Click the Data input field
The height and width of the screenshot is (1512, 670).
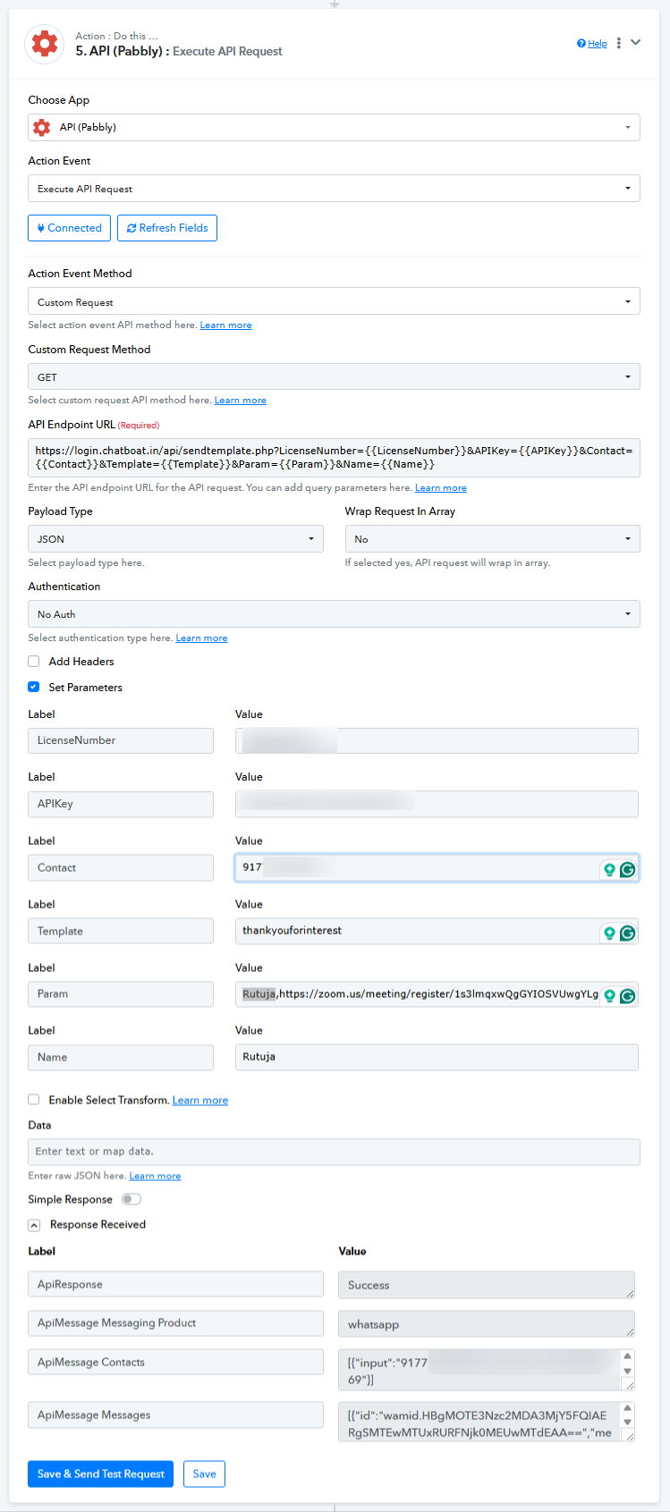(334, 1152)
